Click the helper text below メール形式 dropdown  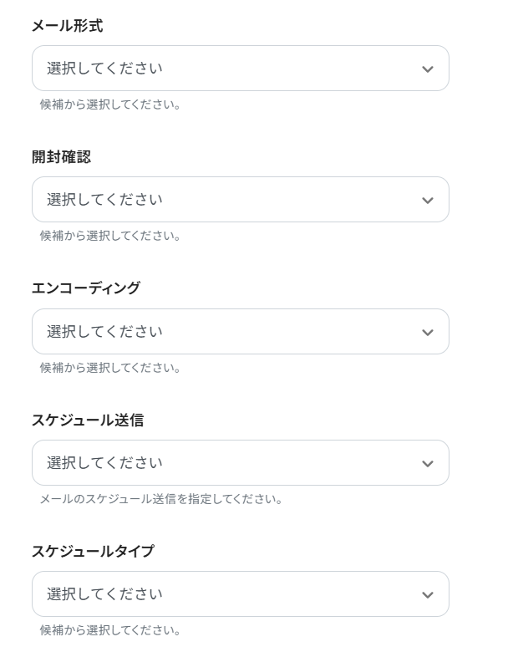[x=110, y=104]
